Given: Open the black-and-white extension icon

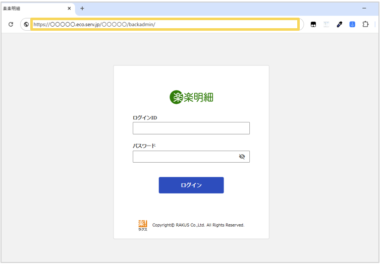Looking at the screenshot, I should (313, 24).
